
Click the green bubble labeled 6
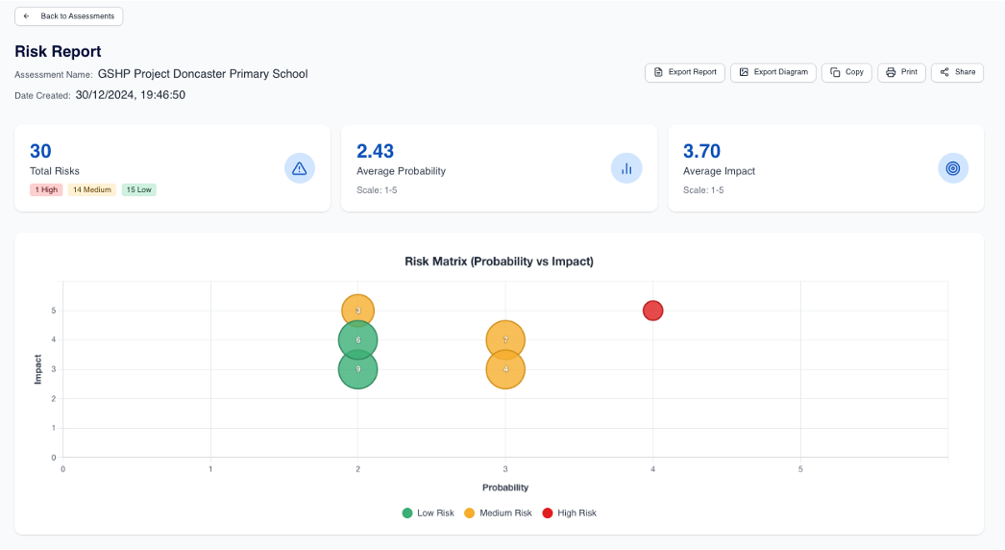coord(357,337)
